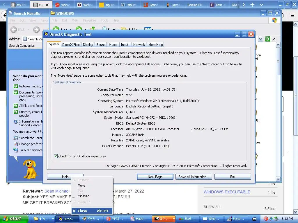298x223 pixels.
Task: Choose Move in the system menu
Action: pos(92,186)
